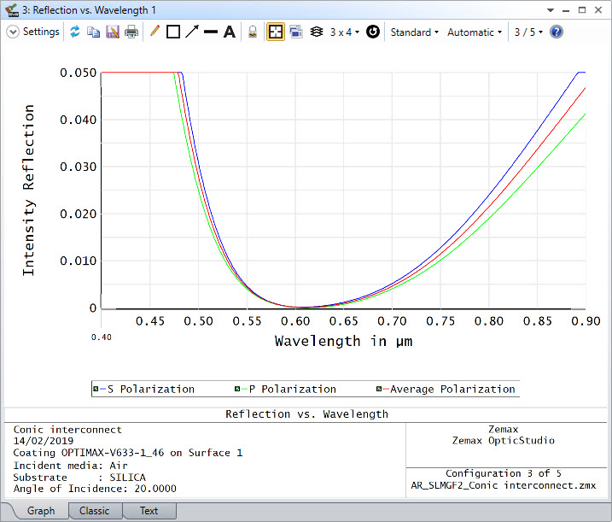This screenshot has height=522, width=612.
Task: Print the window using the printer icon
Action: [131, 32]
